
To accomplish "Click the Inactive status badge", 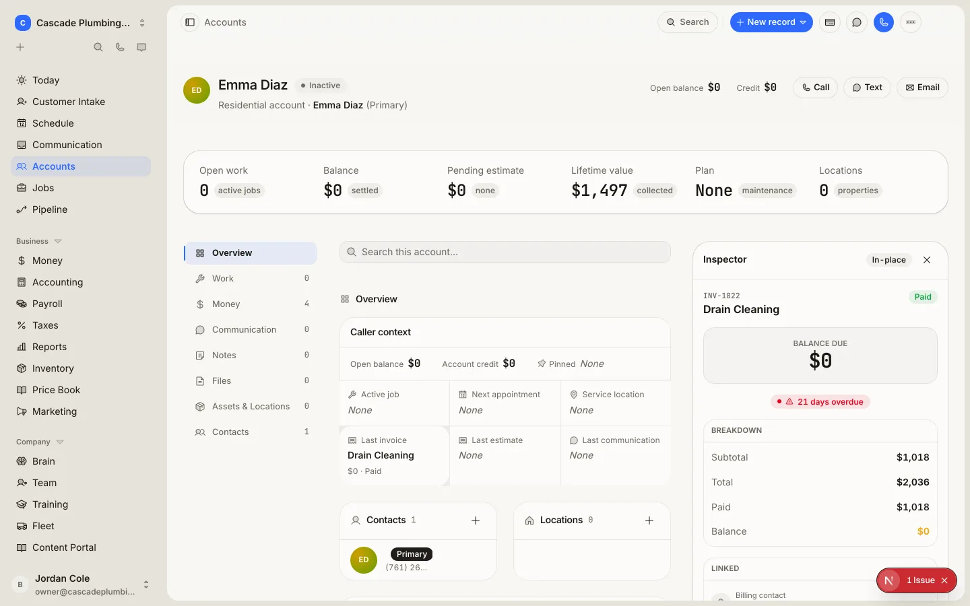I will 321,86.
